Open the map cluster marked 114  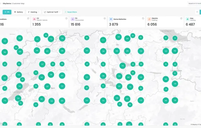pyautogui.click(x=5, y=101)
